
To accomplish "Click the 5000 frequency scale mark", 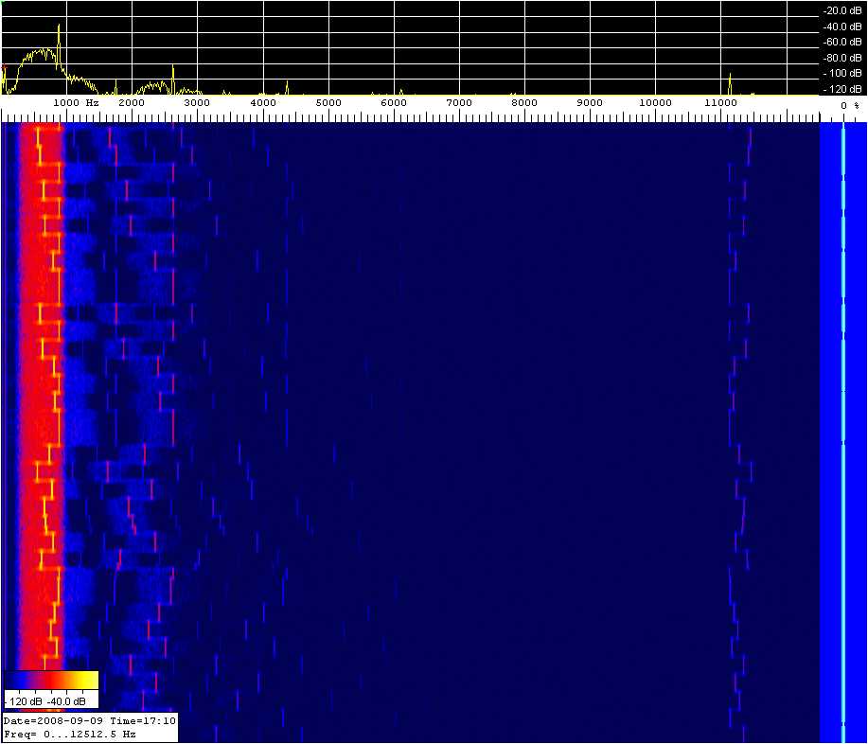I will [x=328, y=102].
